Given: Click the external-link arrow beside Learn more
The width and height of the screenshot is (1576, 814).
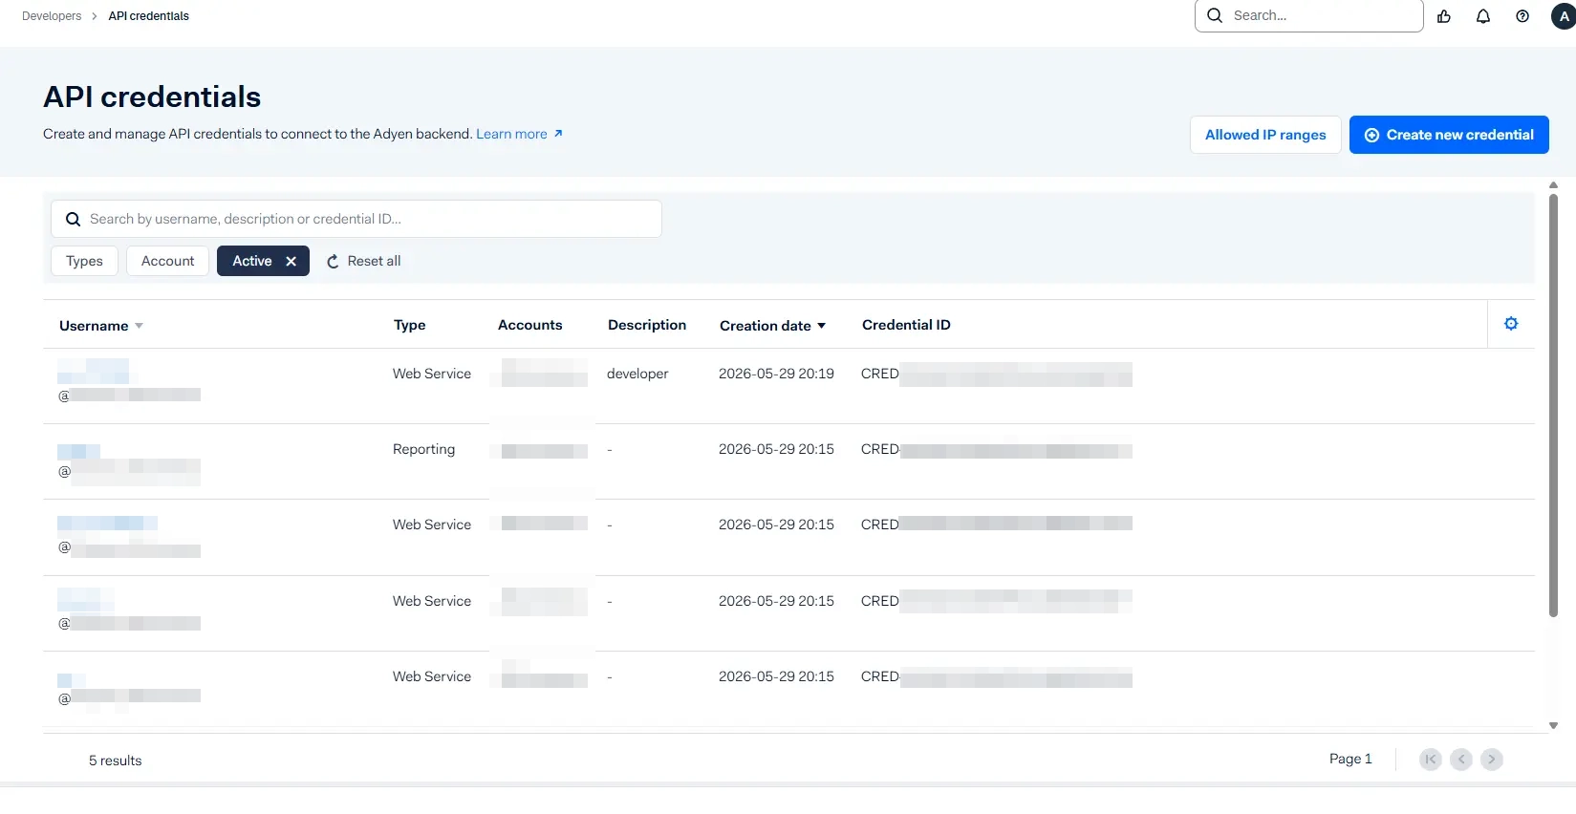Looking at the screenshot, I should [558, 134].
